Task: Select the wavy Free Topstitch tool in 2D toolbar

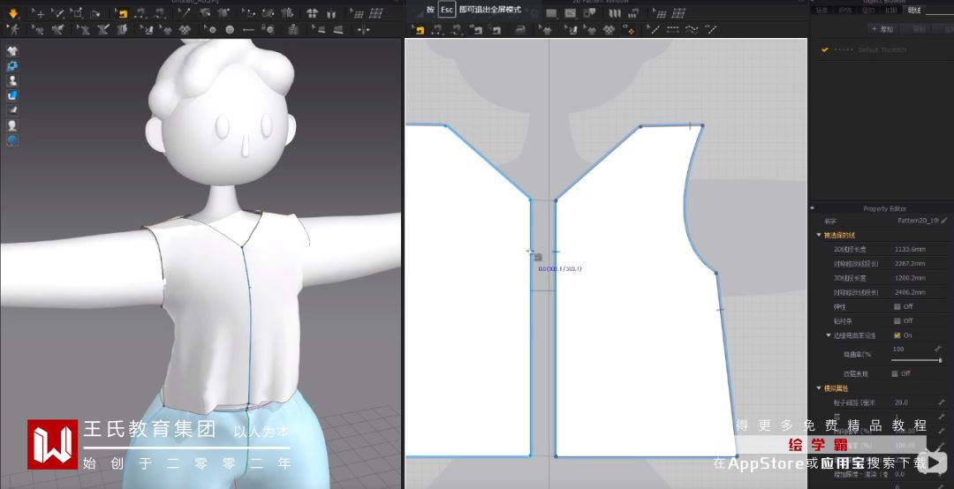Action: (x=692, y=30)
